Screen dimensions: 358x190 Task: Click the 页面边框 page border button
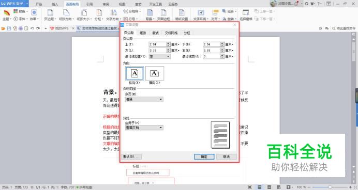(x=163, y=15)
